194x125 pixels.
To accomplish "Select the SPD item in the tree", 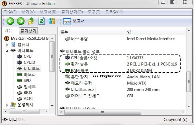I will (x=27, y=81).
